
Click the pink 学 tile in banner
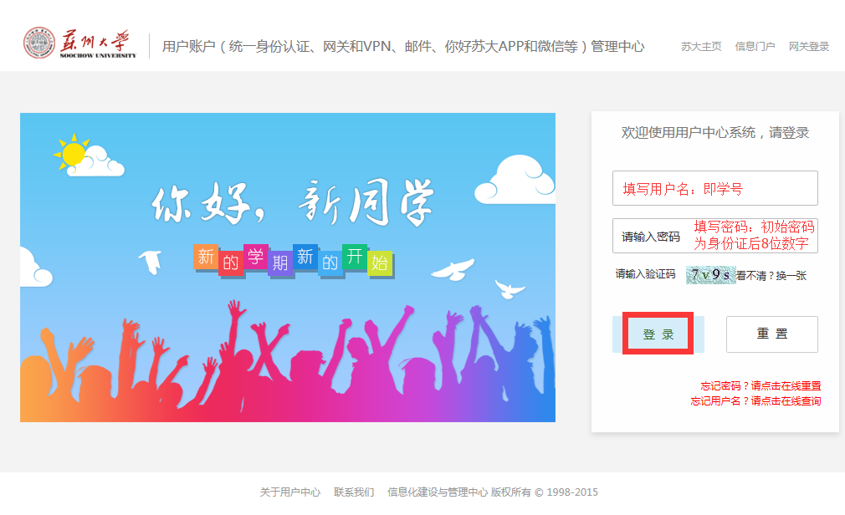point(256,256)
